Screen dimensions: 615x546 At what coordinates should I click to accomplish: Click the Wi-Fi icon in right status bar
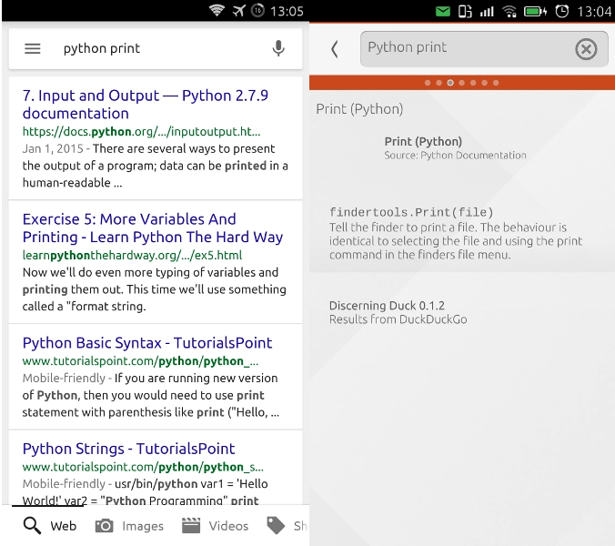[509, 12]
